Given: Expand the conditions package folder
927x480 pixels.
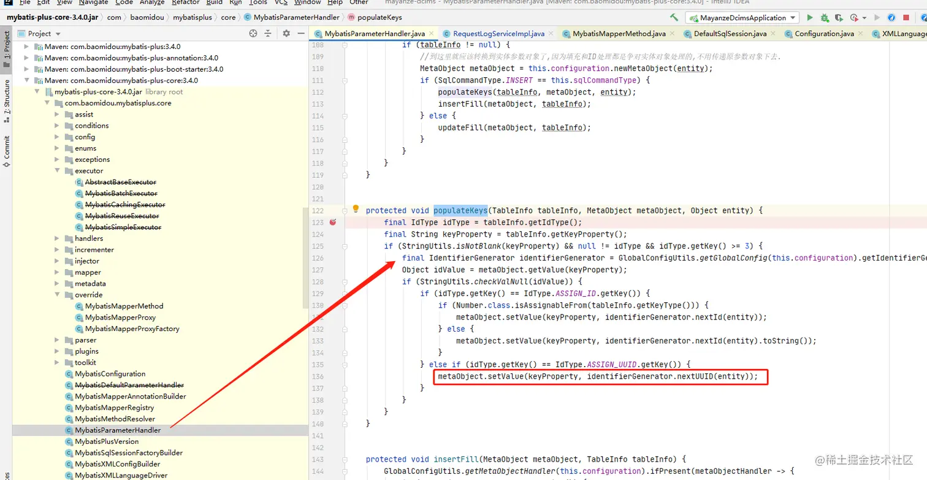Looking at the screenshot, I should pos(57,126).
